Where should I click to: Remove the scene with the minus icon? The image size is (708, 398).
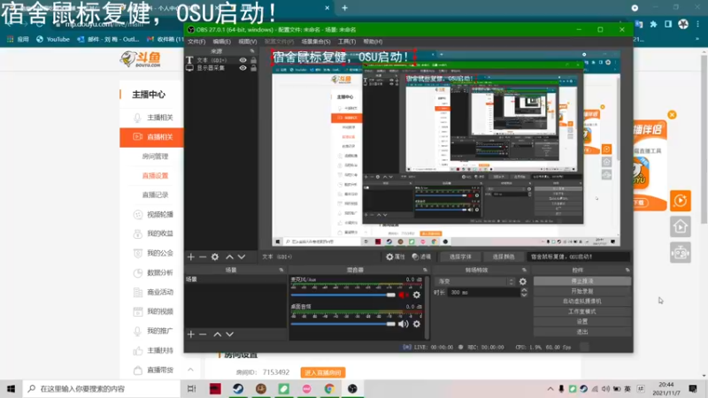coord(203,334)
